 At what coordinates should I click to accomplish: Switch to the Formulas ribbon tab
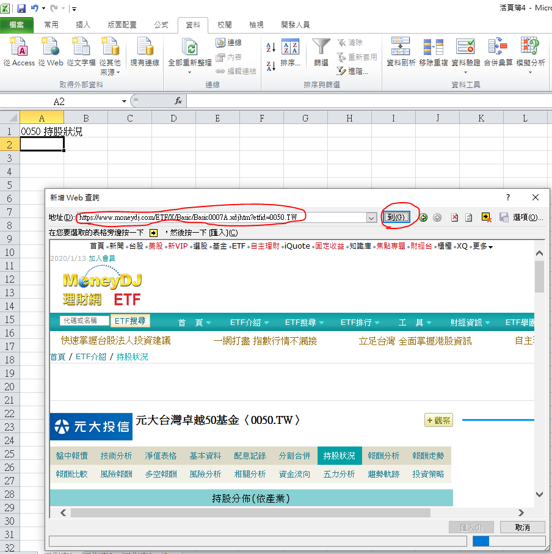(161, 24)
